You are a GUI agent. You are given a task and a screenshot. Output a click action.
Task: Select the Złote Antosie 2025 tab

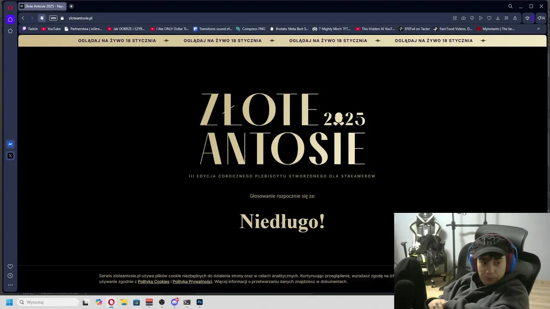[42, 6]
